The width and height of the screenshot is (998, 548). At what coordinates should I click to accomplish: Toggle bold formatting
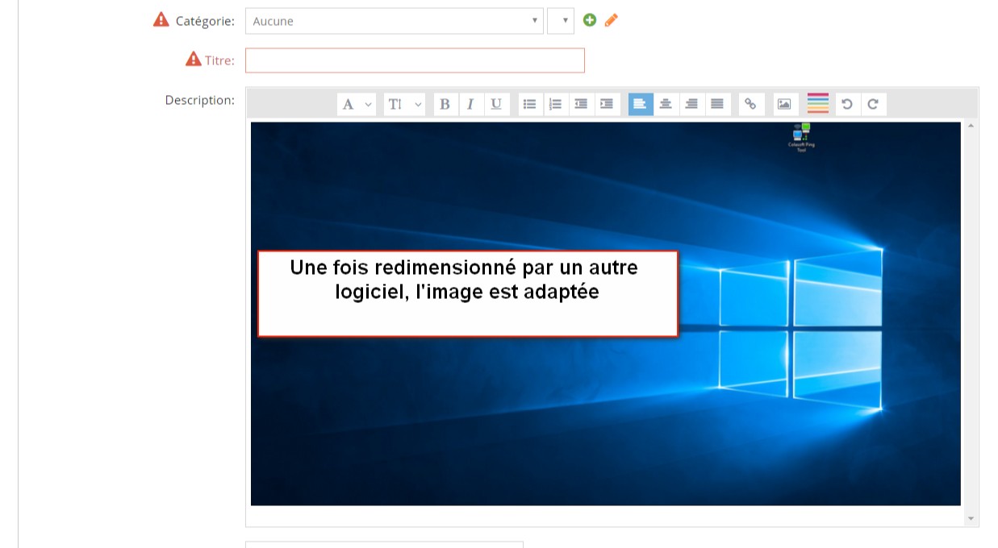point(445,104)
